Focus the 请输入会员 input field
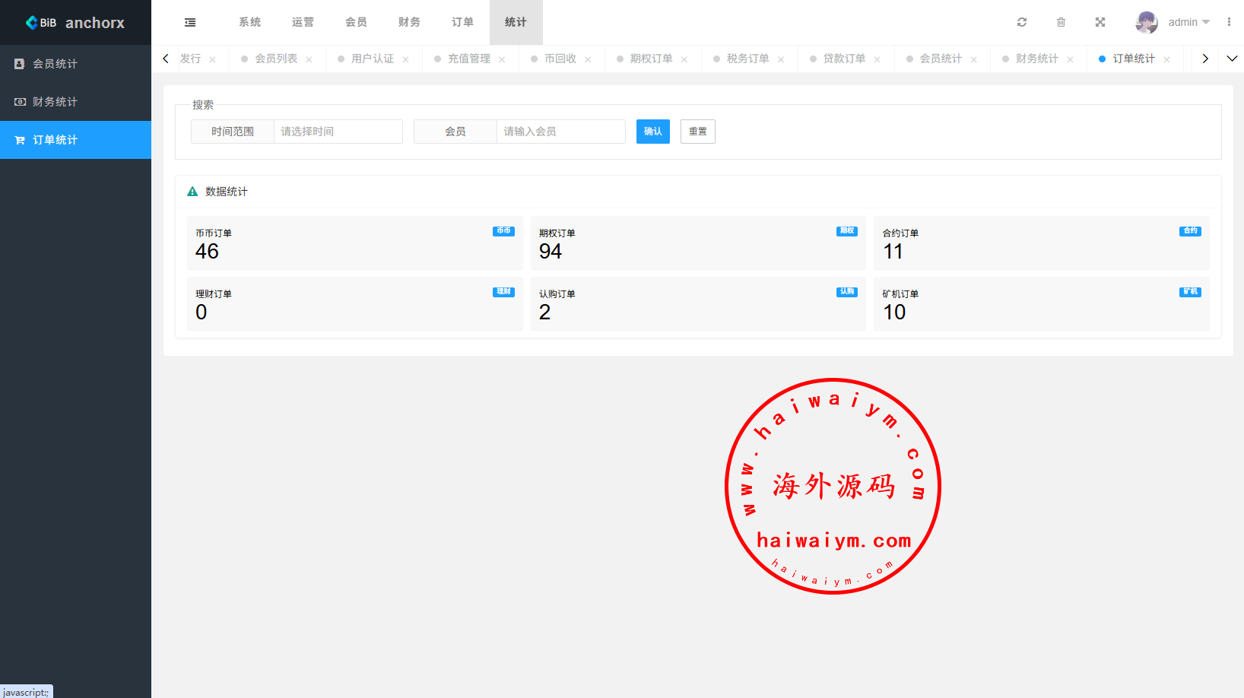Viewport: 1244px width, 698px height. tap(560, 132)
